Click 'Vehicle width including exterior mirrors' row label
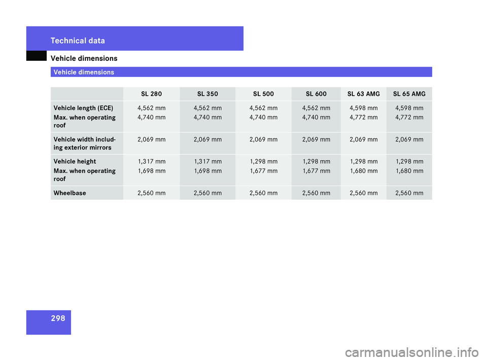 [85, 143]
